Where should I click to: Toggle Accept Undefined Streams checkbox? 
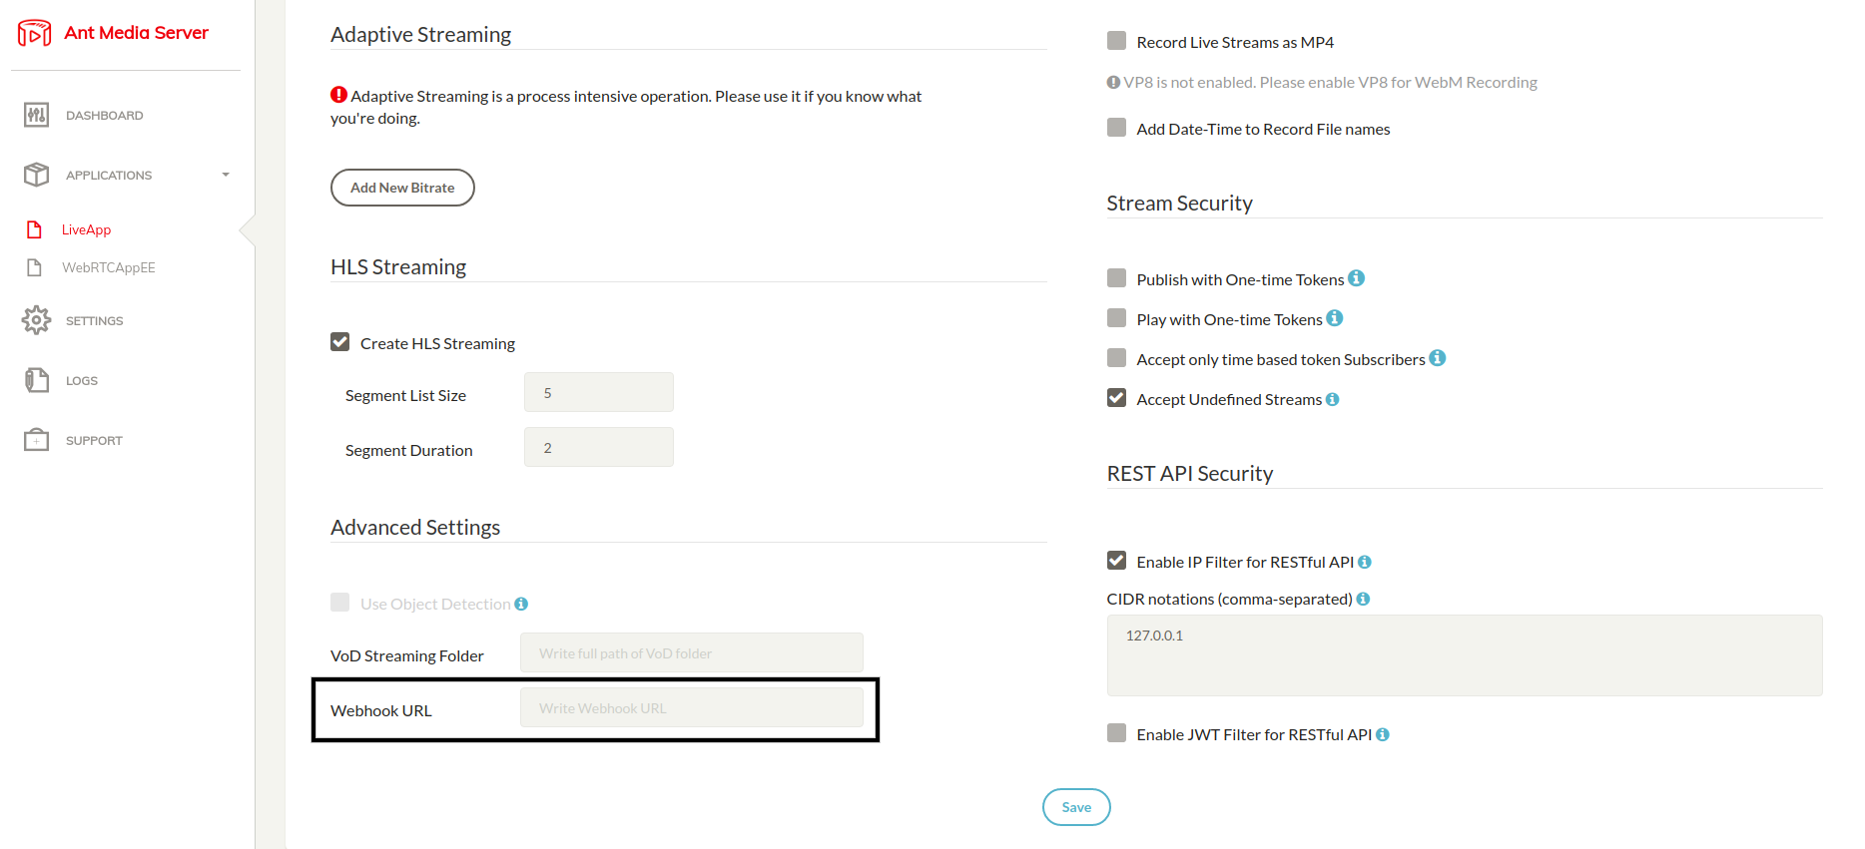[x=1116, y=398]
